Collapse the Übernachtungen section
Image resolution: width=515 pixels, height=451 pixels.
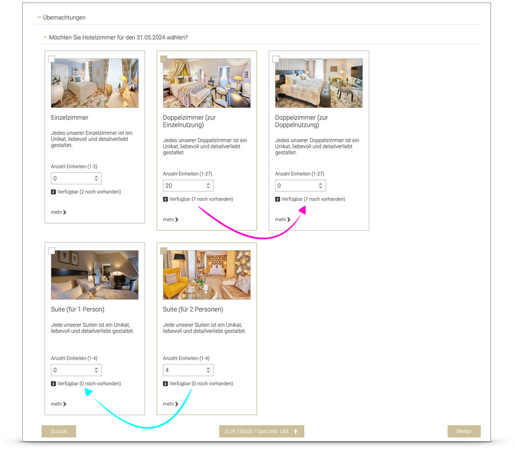[x=39, y=17]
